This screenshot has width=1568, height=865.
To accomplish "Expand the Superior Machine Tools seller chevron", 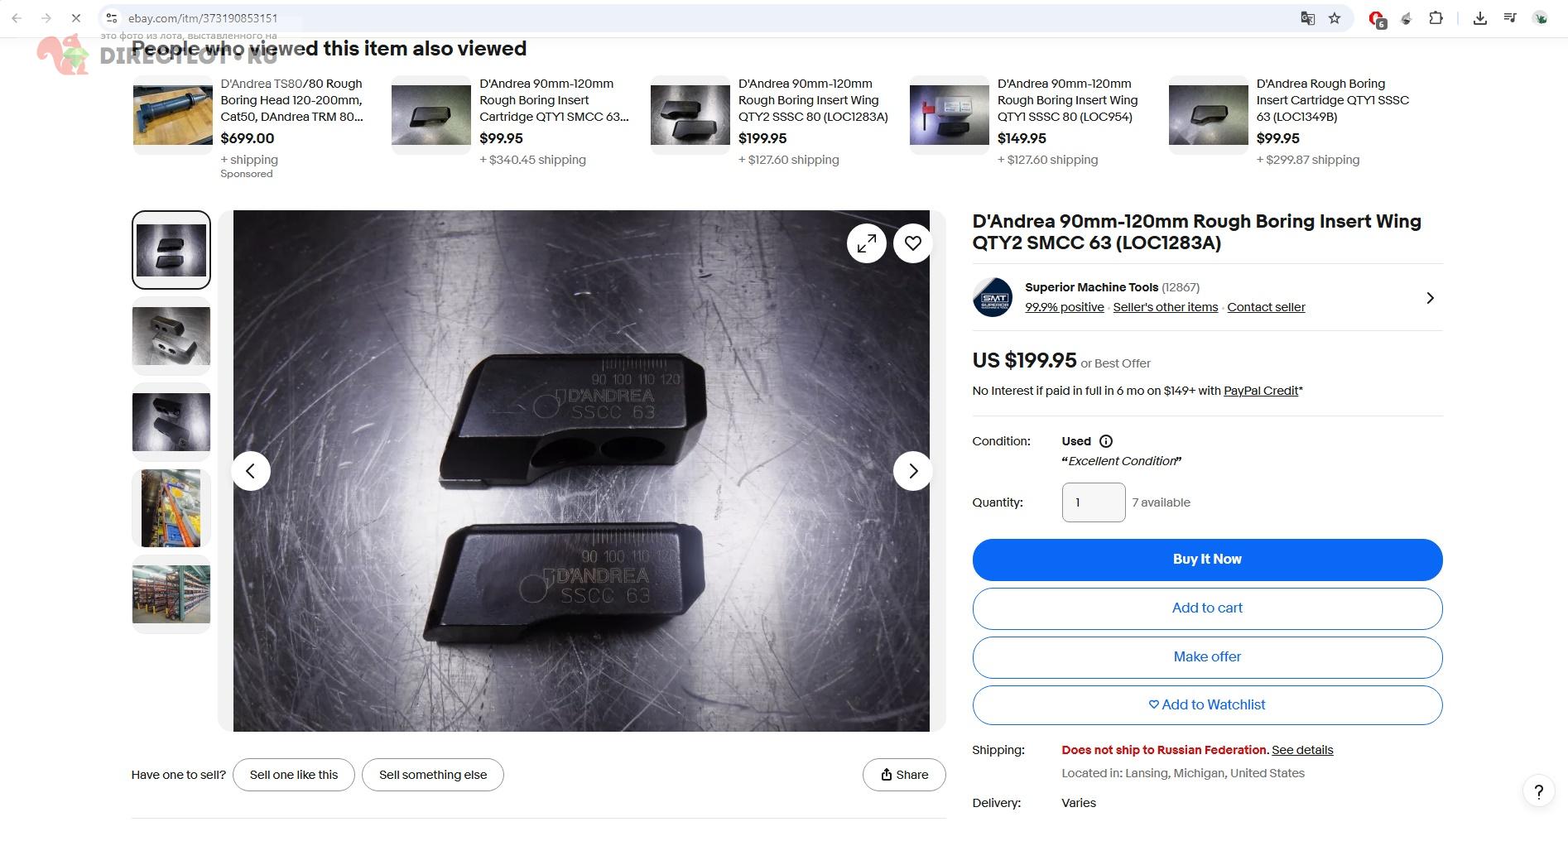I will point(1430,298).
